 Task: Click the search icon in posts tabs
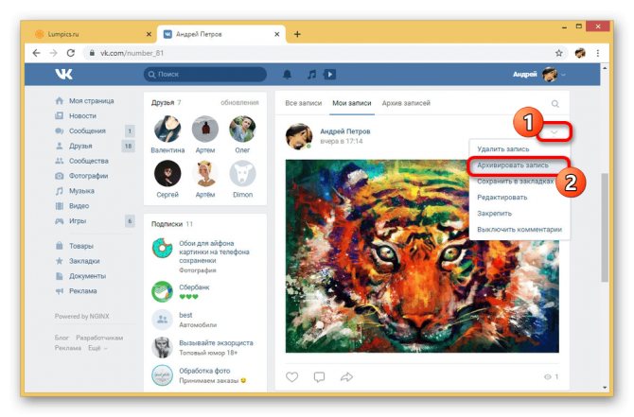(555, 104)
